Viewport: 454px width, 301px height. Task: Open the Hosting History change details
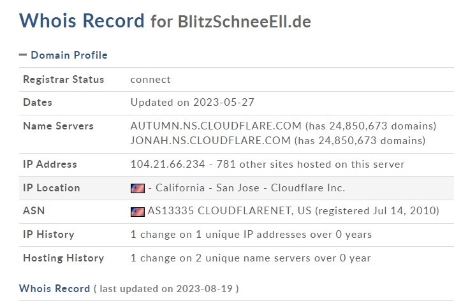[x=251, y=258]
